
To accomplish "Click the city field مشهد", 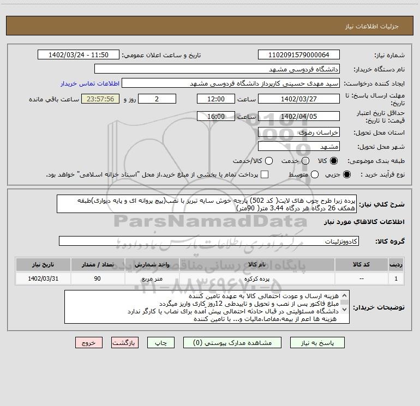I will coord(299,147).
